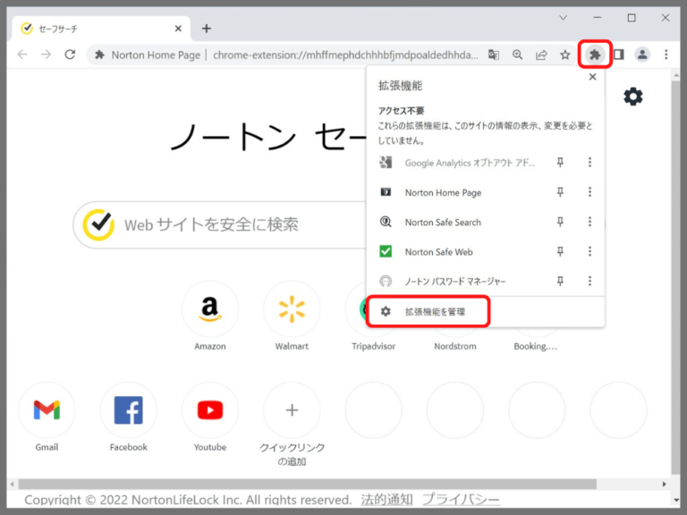Open the Facebook quick link
Viewport: 687px width, 515px height.
pyautogui.click(x=128, y=410)
